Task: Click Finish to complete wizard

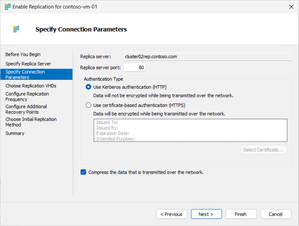Action: click(x=241, y=214)
